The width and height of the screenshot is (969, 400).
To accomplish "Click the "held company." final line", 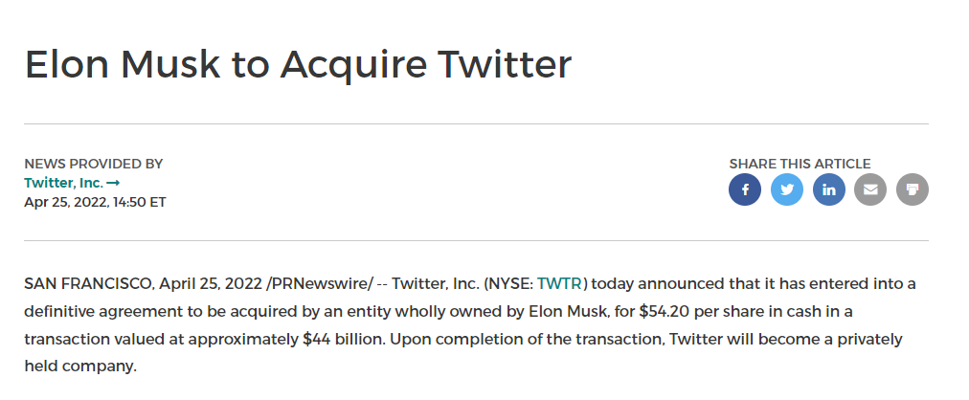I will [80, 367].
